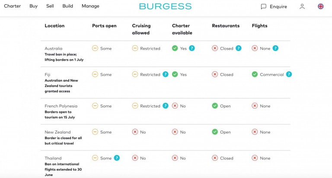Click help icon beside Australia charter Yes
This screenshot has height=178, width=332.
[x=192, y=48]
